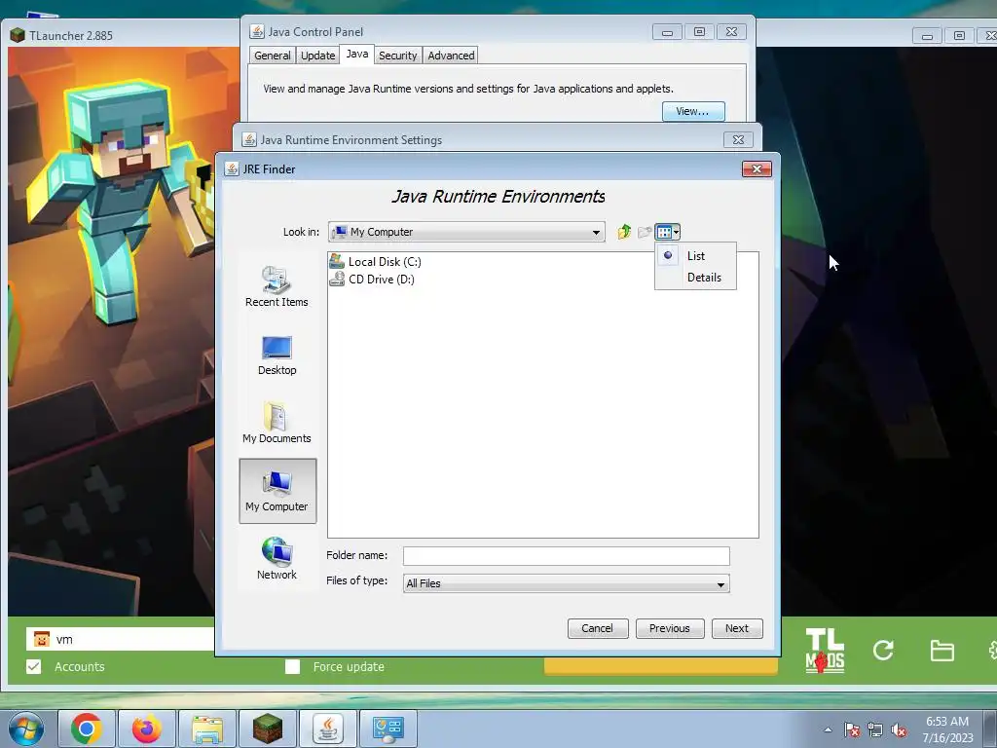
Task: Enable Force update checkbox in TLauncher
Action: pos(292,666)
